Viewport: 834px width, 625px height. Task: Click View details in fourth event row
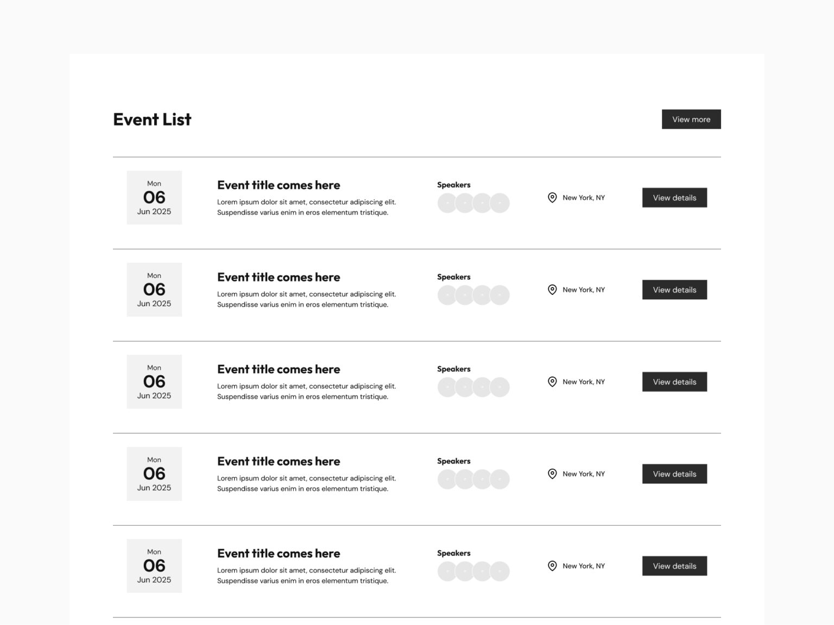pos(674,474)
